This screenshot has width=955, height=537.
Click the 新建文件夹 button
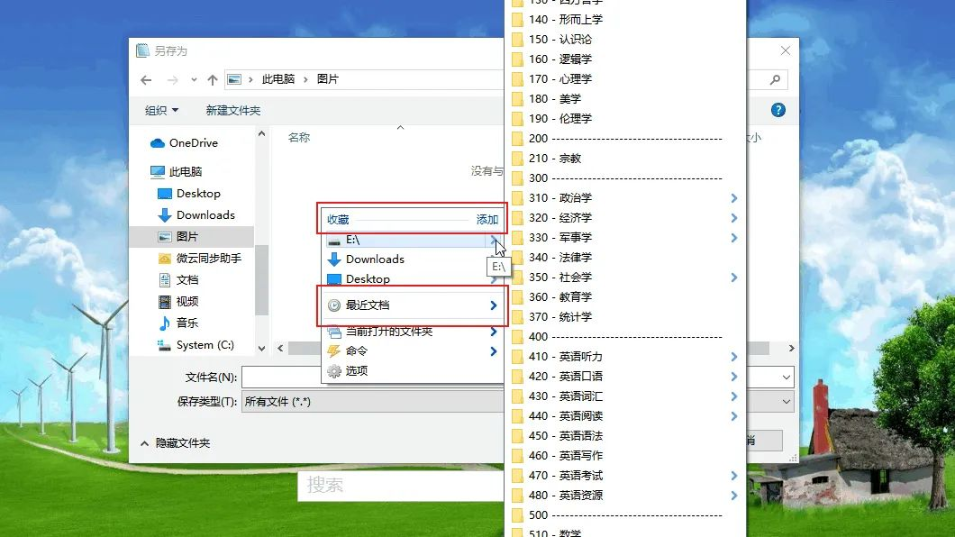233,110
